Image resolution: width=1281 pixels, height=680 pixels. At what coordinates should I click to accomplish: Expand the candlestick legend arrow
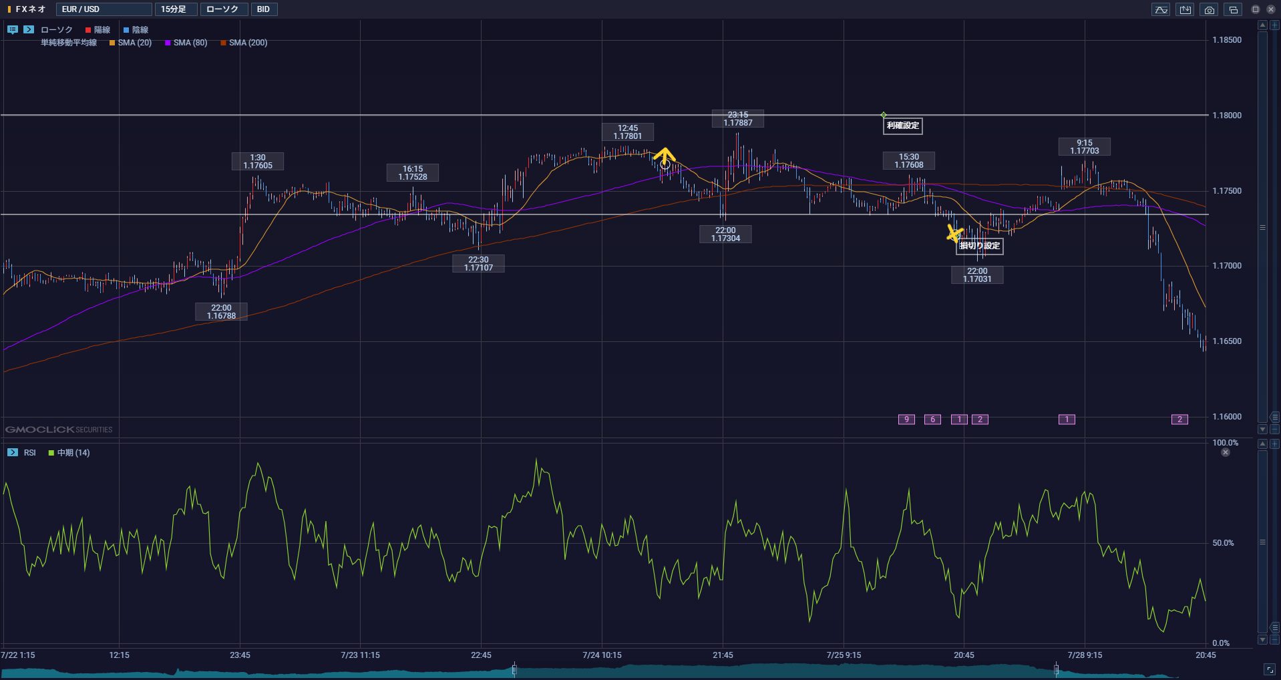click(29, 29)
